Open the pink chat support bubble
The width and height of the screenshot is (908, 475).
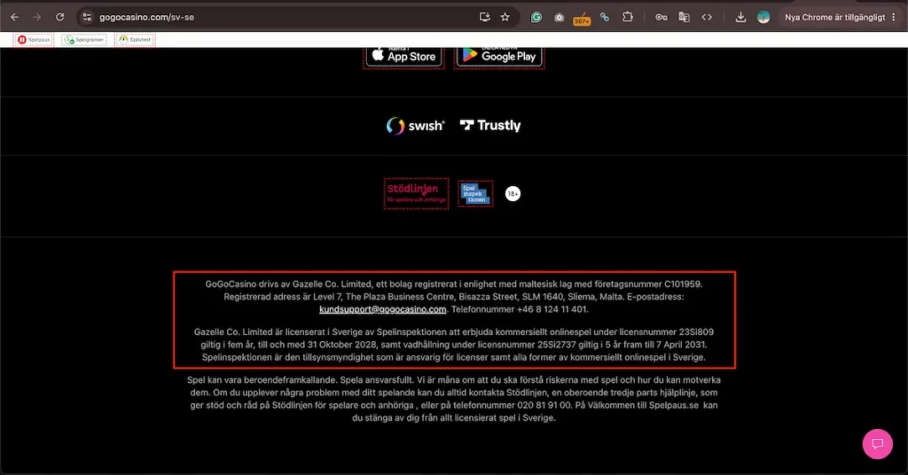[x=877, y=444]
